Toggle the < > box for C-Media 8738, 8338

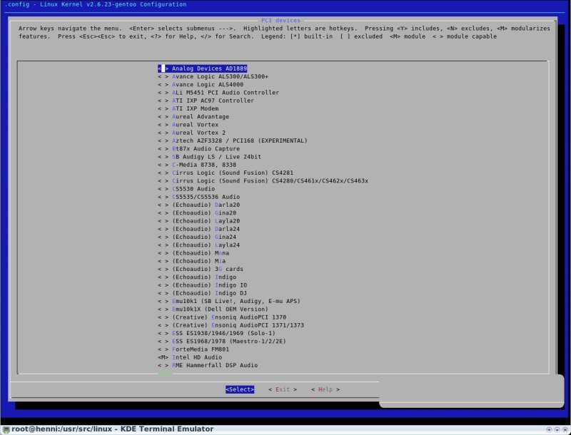[x=163, y=165]
